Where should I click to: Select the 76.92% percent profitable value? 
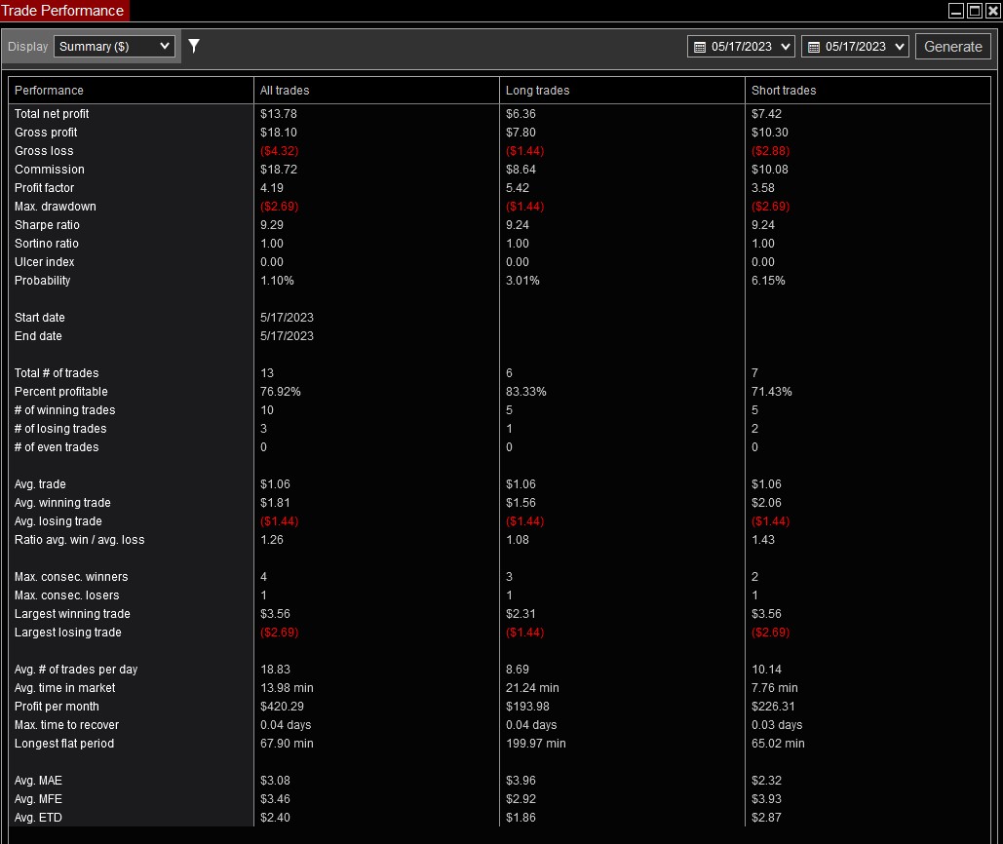point(280,392)
